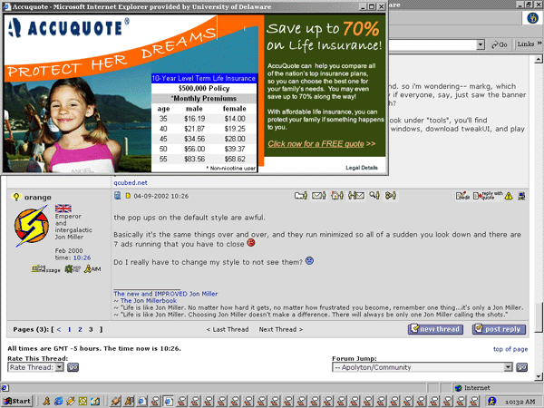The width and height of the screenshot is (544, 408).
Task: Click the post reply button
Action: (x=499, y=329)
